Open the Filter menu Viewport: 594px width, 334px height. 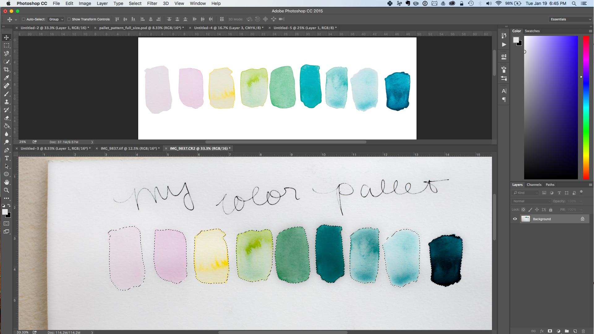click(x=152, y=3)
